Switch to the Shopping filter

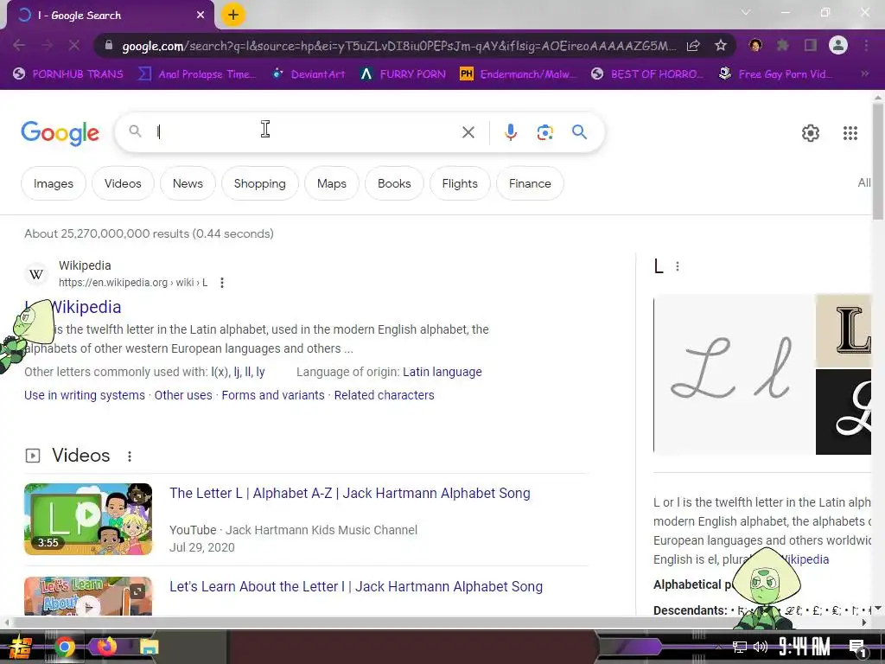pyautogui.click(x=259, y=183)
